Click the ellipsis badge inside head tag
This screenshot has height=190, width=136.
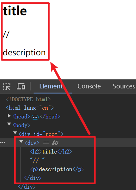pos(35,117)
